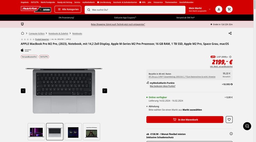Go to home via breadcrumb house icon

coord(23,33)
